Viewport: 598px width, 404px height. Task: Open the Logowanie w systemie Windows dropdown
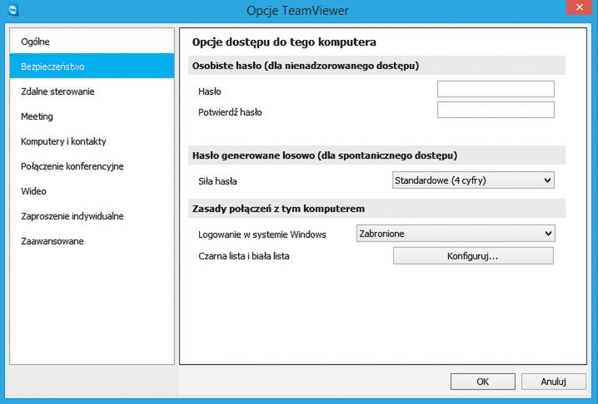tap(456, 234)
